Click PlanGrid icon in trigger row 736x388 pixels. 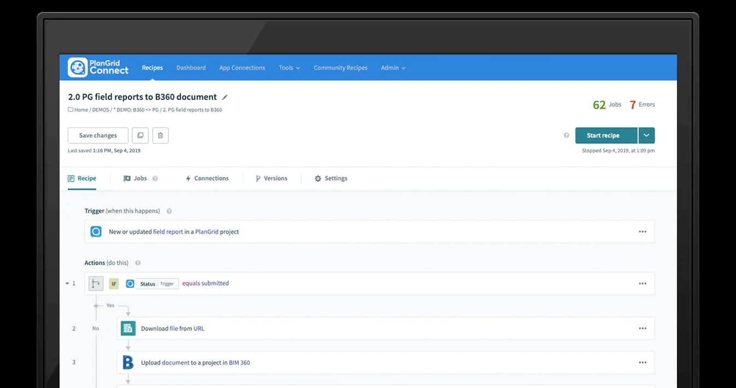coord(96,232)
